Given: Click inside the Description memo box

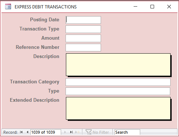Looking at the screenshot, I should [x=118, y=65].
